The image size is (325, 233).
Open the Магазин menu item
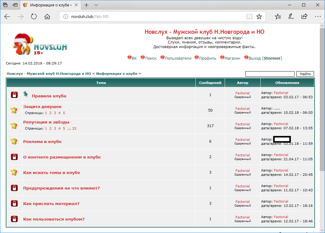click(232, 58)
